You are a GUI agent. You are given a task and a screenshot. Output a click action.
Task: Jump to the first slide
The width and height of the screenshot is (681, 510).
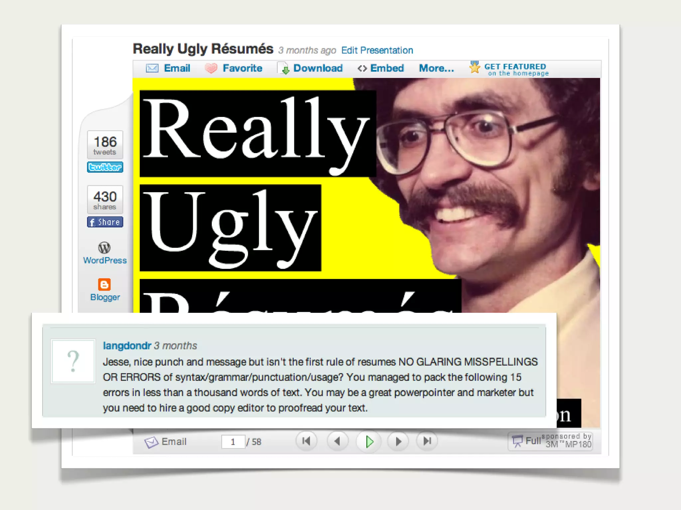[x=306, y=441]
